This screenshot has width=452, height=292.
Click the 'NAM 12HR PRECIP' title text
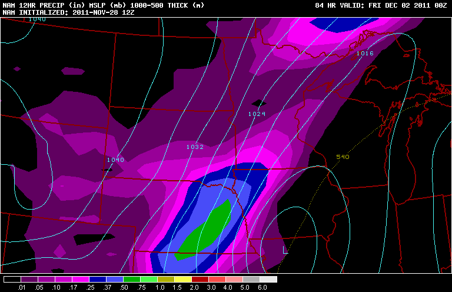pyautogui.click(x=33, y=5)
